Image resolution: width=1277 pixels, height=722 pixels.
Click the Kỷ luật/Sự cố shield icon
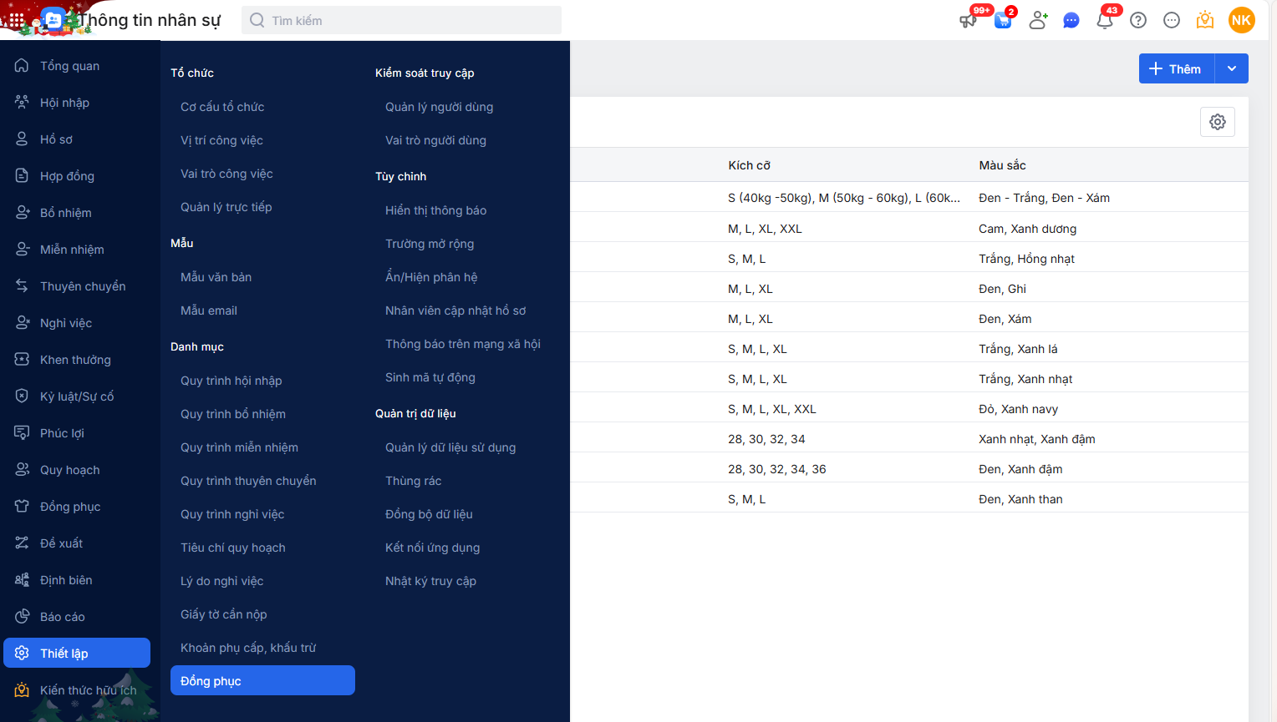(23, 396)
